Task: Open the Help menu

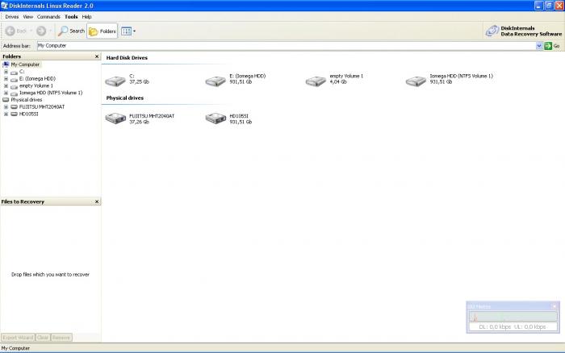Action: pos(86,17)
